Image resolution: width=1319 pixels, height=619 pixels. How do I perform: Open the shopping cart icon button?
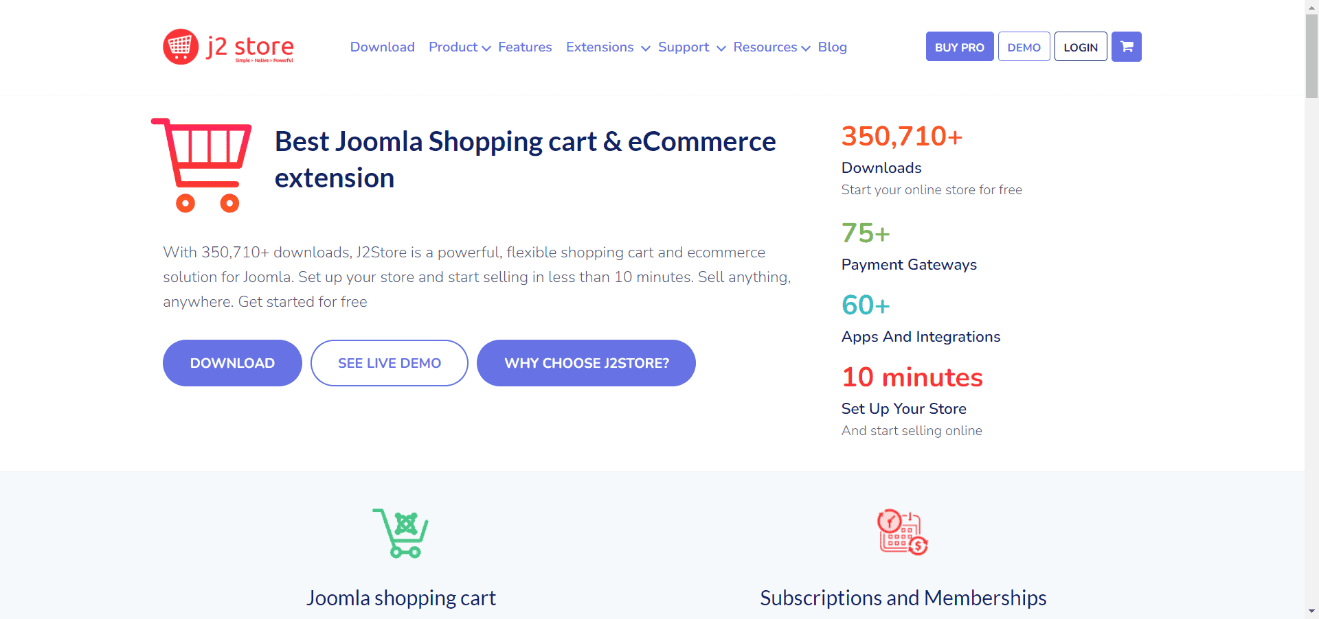[x=1127, y=47]
